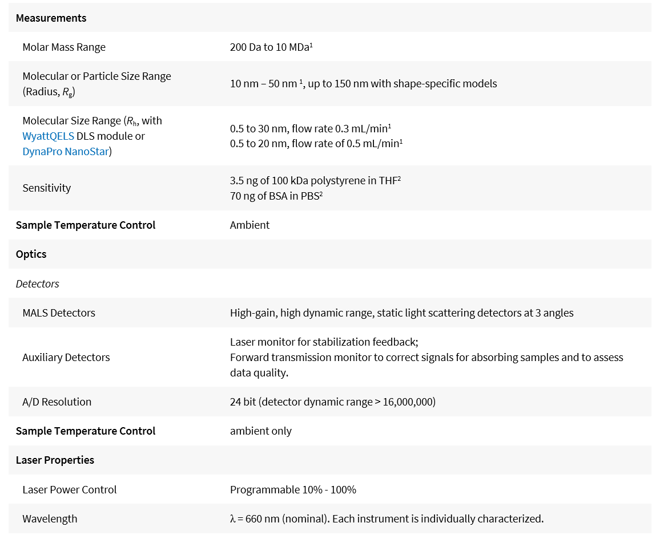
Task: Click the Molar Mass Range label
Action: tap(64, 47)
